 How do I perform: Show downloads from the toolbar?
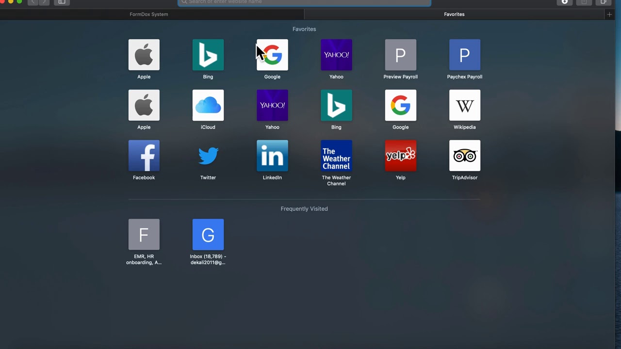(x=565, y=2)
